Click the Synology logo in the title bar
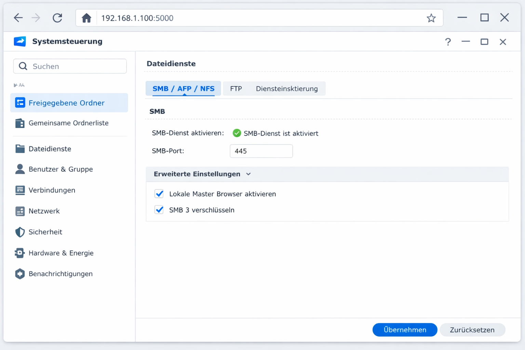The width and height of the screenshot is (525, 350). pyautogui.click(x=20, y=41)
